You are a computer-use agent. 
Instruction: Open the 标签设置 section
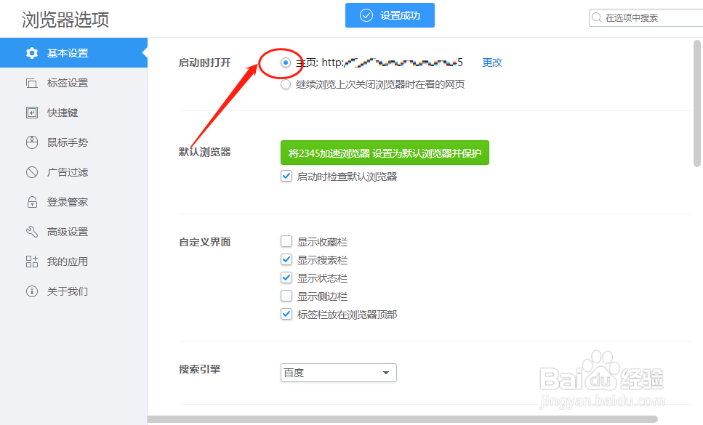(x=73, y=83)
